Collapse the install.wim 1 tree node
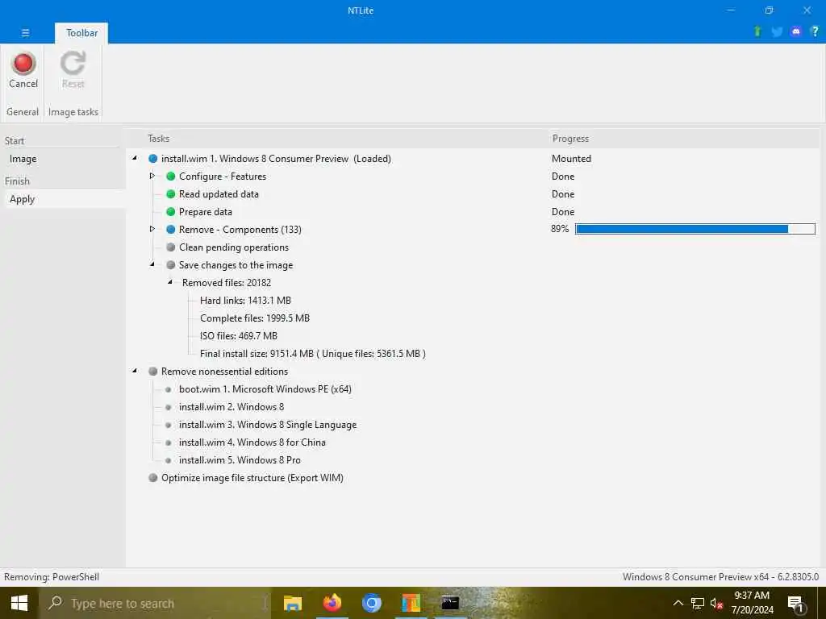Screen dimensions: 826x619 [135, 158]
